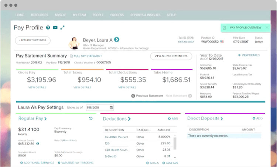Click the Gross Pay amount $3,195.96
The height and width of the screenshot is (167, 277).
41,80
